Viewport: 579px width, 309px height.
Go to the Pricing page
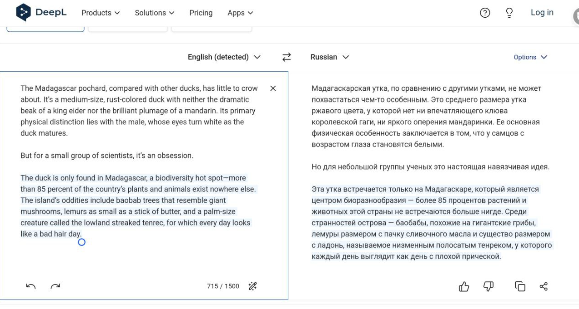click(x=201, y=13)
